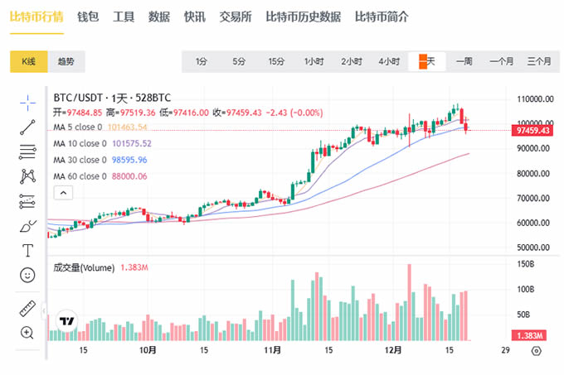Click the TradingView logo
This screenshot has width=564, height=375.
[67, 321]
